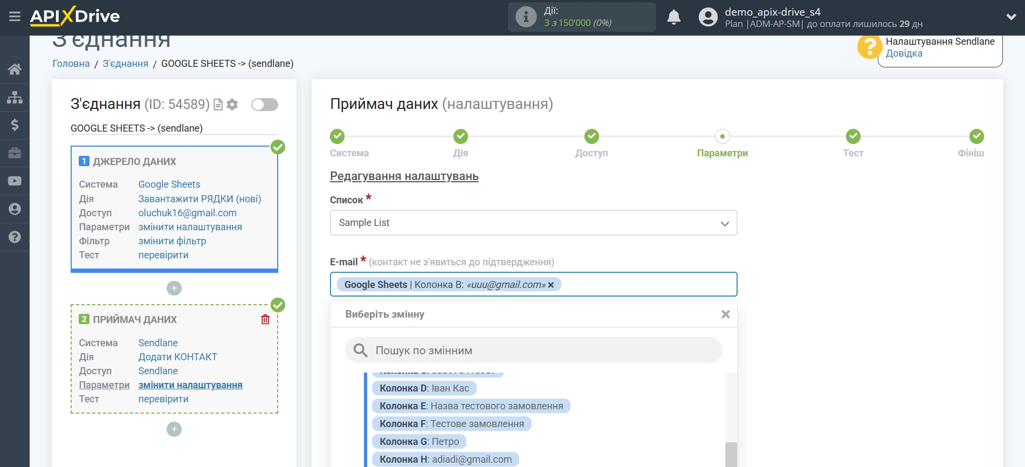The image size is (1025, 467).
Task: Click the user avatar icon
Action: (x=708, y=17)
